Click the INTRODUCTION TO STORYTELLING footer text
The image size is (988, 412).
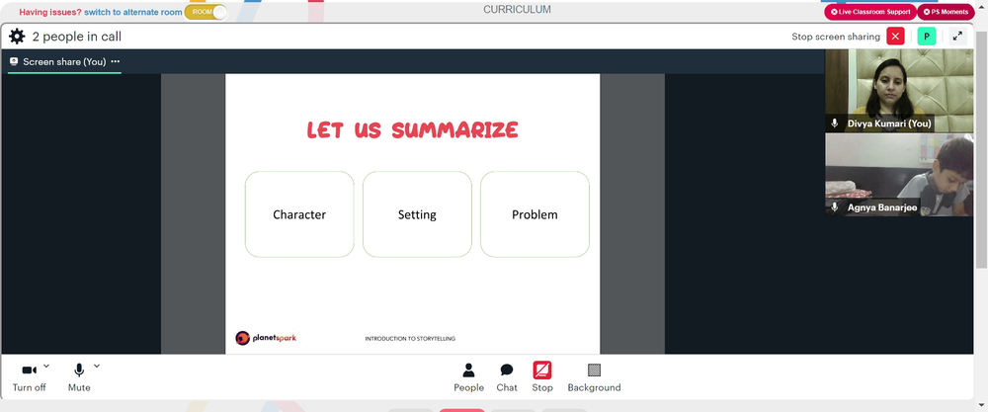click(410, 339)
